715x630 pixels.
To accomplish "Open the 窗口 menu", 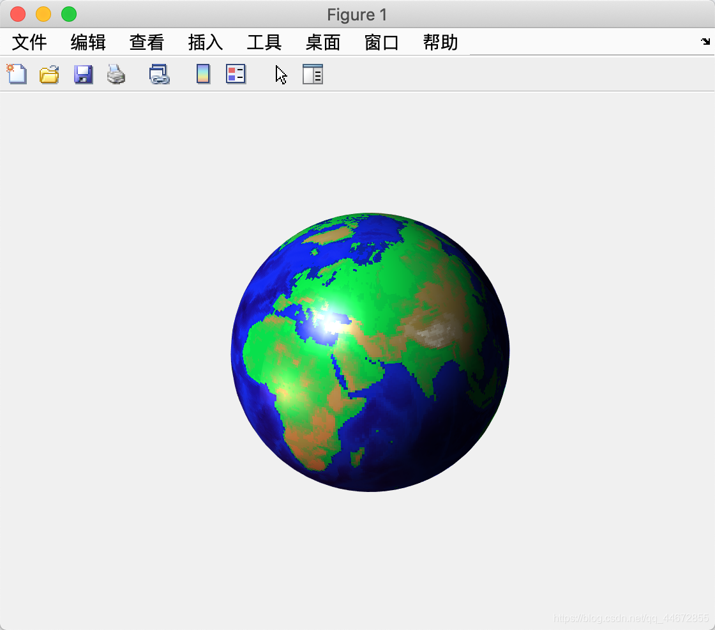I will [x=381, y=42].
